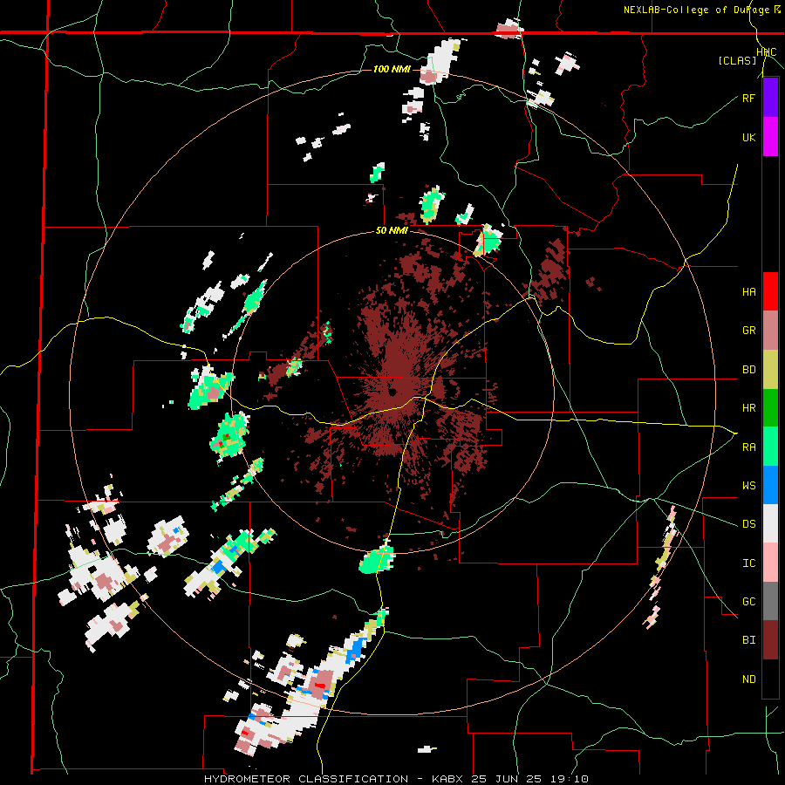Click the white DS legend swatch
Viewport: 785px width, 785px height.
770,523
